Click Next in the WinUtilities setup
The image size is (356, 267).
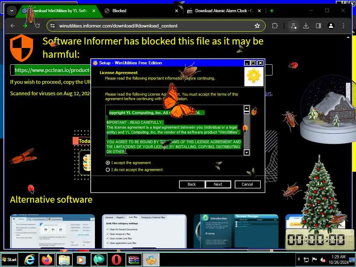218,184
